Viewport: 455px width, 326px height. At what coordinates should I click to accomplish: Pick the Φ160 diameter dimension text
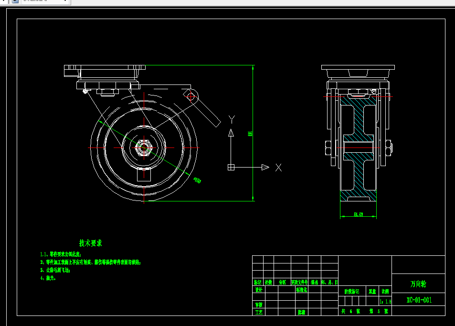pyautogui.click(x=197, y=180)
